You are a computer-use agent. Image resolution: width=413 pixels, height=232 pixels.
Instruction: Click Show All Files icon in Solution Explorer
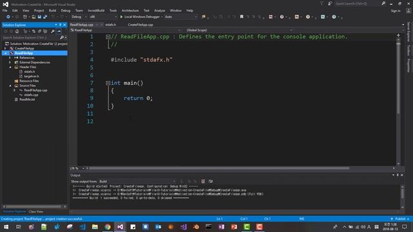(x=45, y=32)
